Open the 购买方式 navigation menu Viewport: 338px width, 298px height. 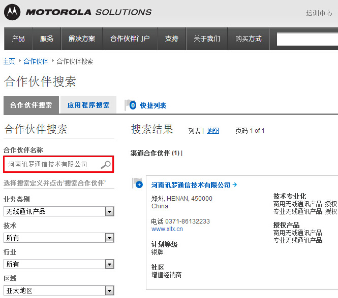[x=249, y=39]
